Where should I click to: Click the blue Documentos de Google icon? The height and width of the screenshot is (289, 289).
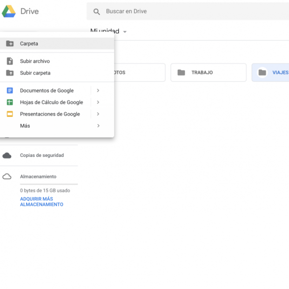10,91
